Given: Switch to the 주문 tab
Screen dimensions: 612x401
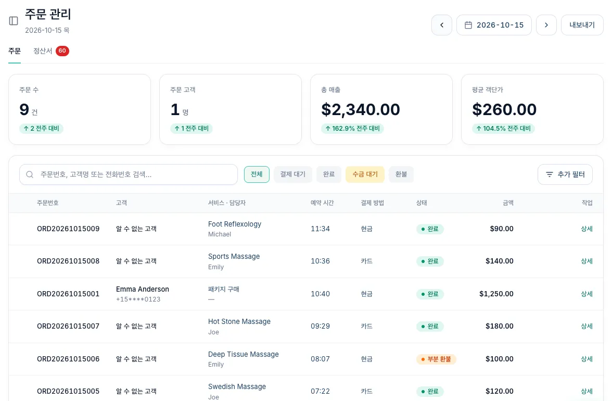Looking at the screenshot, I should (15, 51).
